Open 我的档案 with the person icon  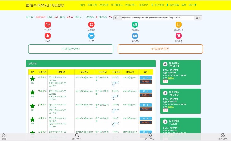click(173, 5)
